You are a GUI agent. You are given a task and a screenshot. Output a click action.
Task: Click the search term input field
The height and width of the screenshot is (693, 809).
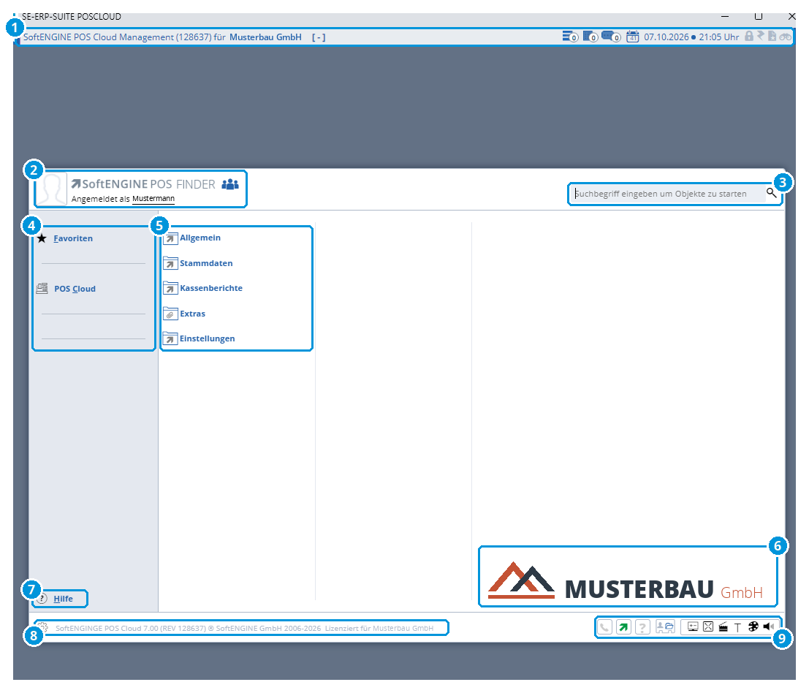[668, 194]
